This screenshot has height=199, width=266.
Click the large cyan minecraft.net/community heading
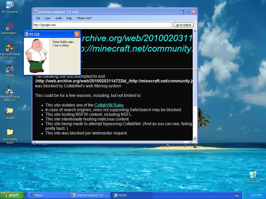(137, 48)
